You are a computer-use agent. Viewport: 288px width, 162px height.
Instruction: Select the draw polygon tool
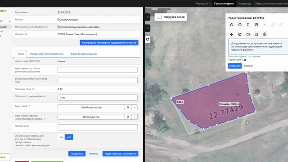[x=232, y=25]
